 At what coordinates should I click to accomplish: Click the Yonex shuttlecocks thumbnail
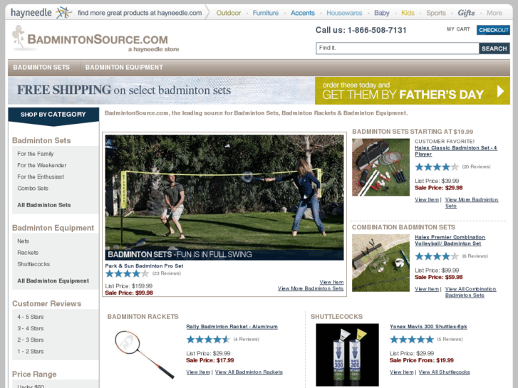click(x=347, y=355)
